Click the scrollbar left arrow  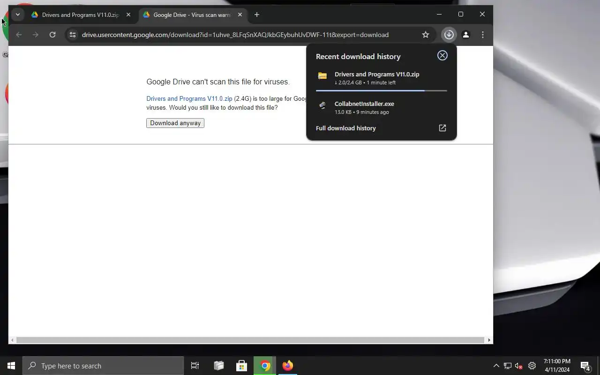pyautogui.click(x=12, y=340)
